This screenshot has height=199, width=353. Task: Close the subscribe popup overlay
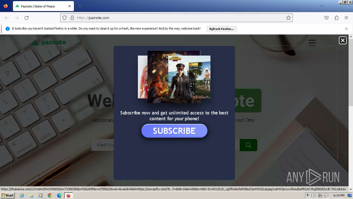point(343,40)
